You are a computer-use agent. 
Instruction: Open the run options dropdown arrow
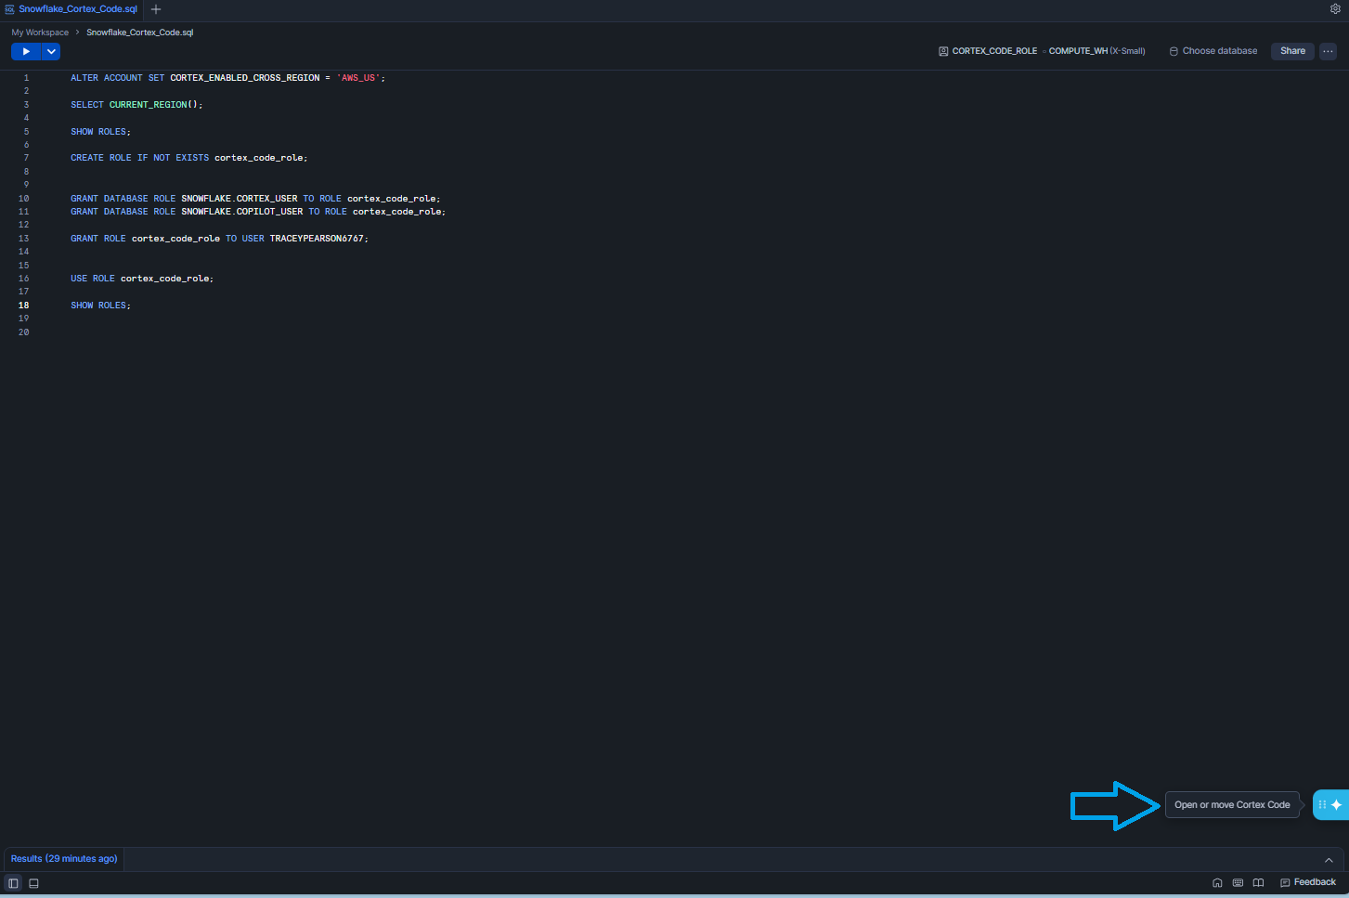52,52
